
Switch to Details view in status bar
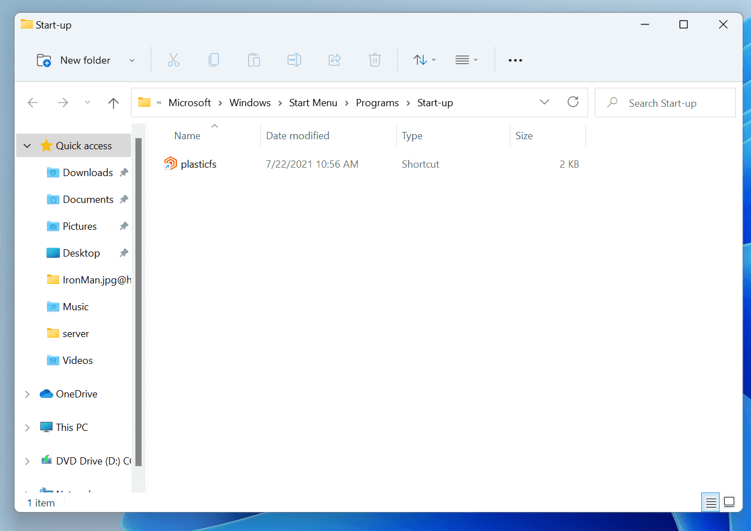[x=711, y=502]
